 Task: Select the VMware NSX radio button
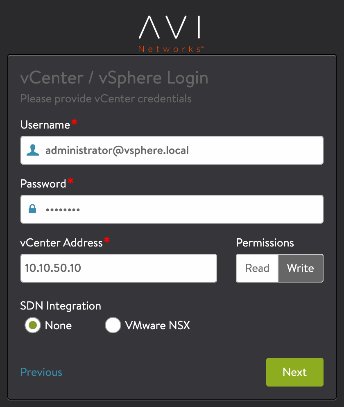pyautogui.click(x=113, y=325)
